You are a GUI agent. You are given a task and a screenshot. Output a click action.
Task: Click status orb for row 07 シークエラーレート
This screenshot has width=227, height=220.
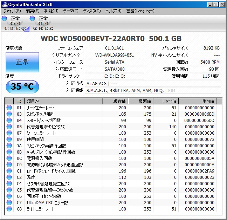click(9, 133)
